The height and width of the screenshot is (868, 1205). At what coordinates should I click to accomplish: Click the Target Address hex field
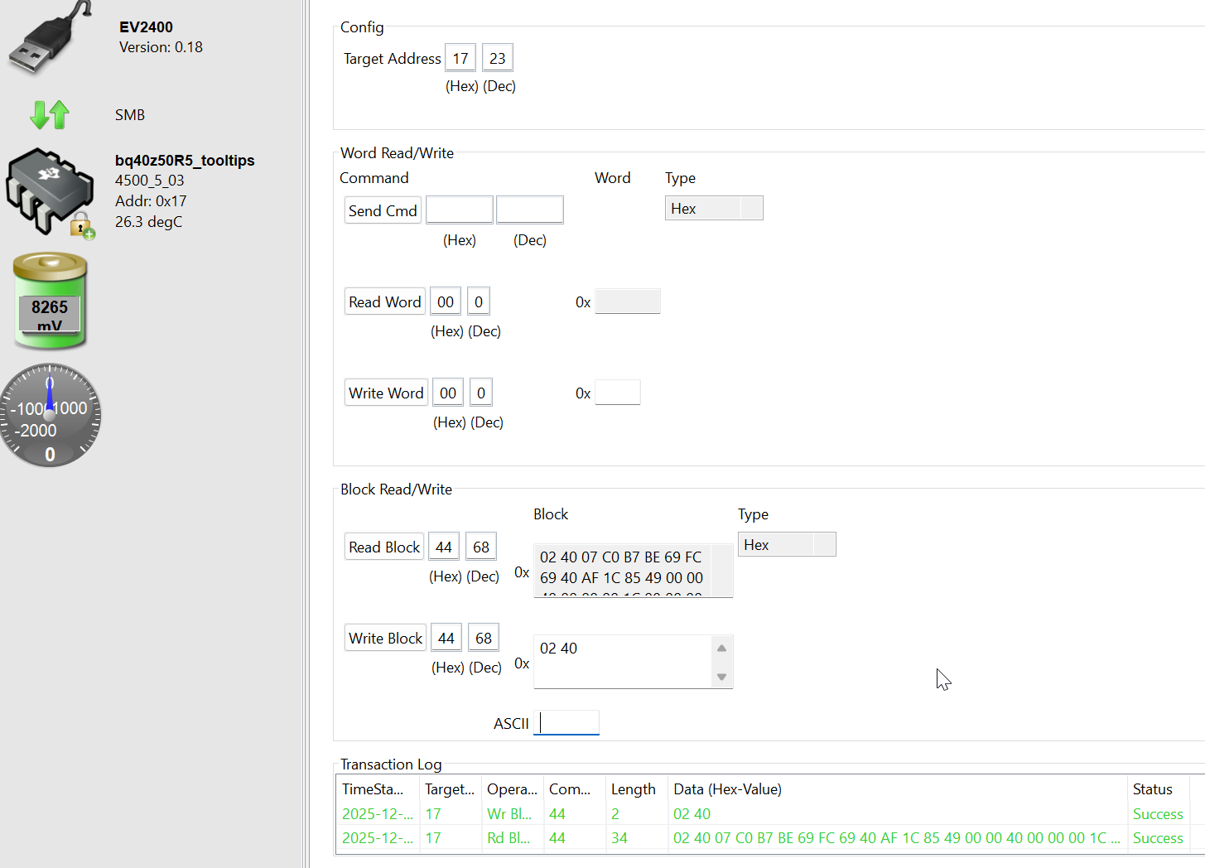pyautogui.click(x=460, y=59)
